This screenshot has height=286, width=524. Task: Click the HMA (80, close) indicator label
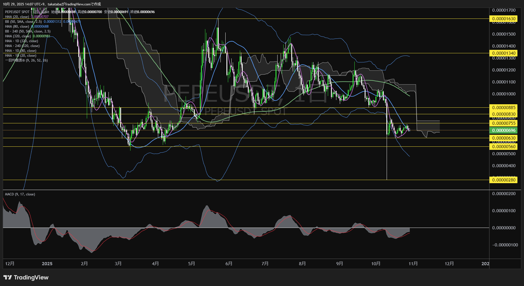coord(17,26)
